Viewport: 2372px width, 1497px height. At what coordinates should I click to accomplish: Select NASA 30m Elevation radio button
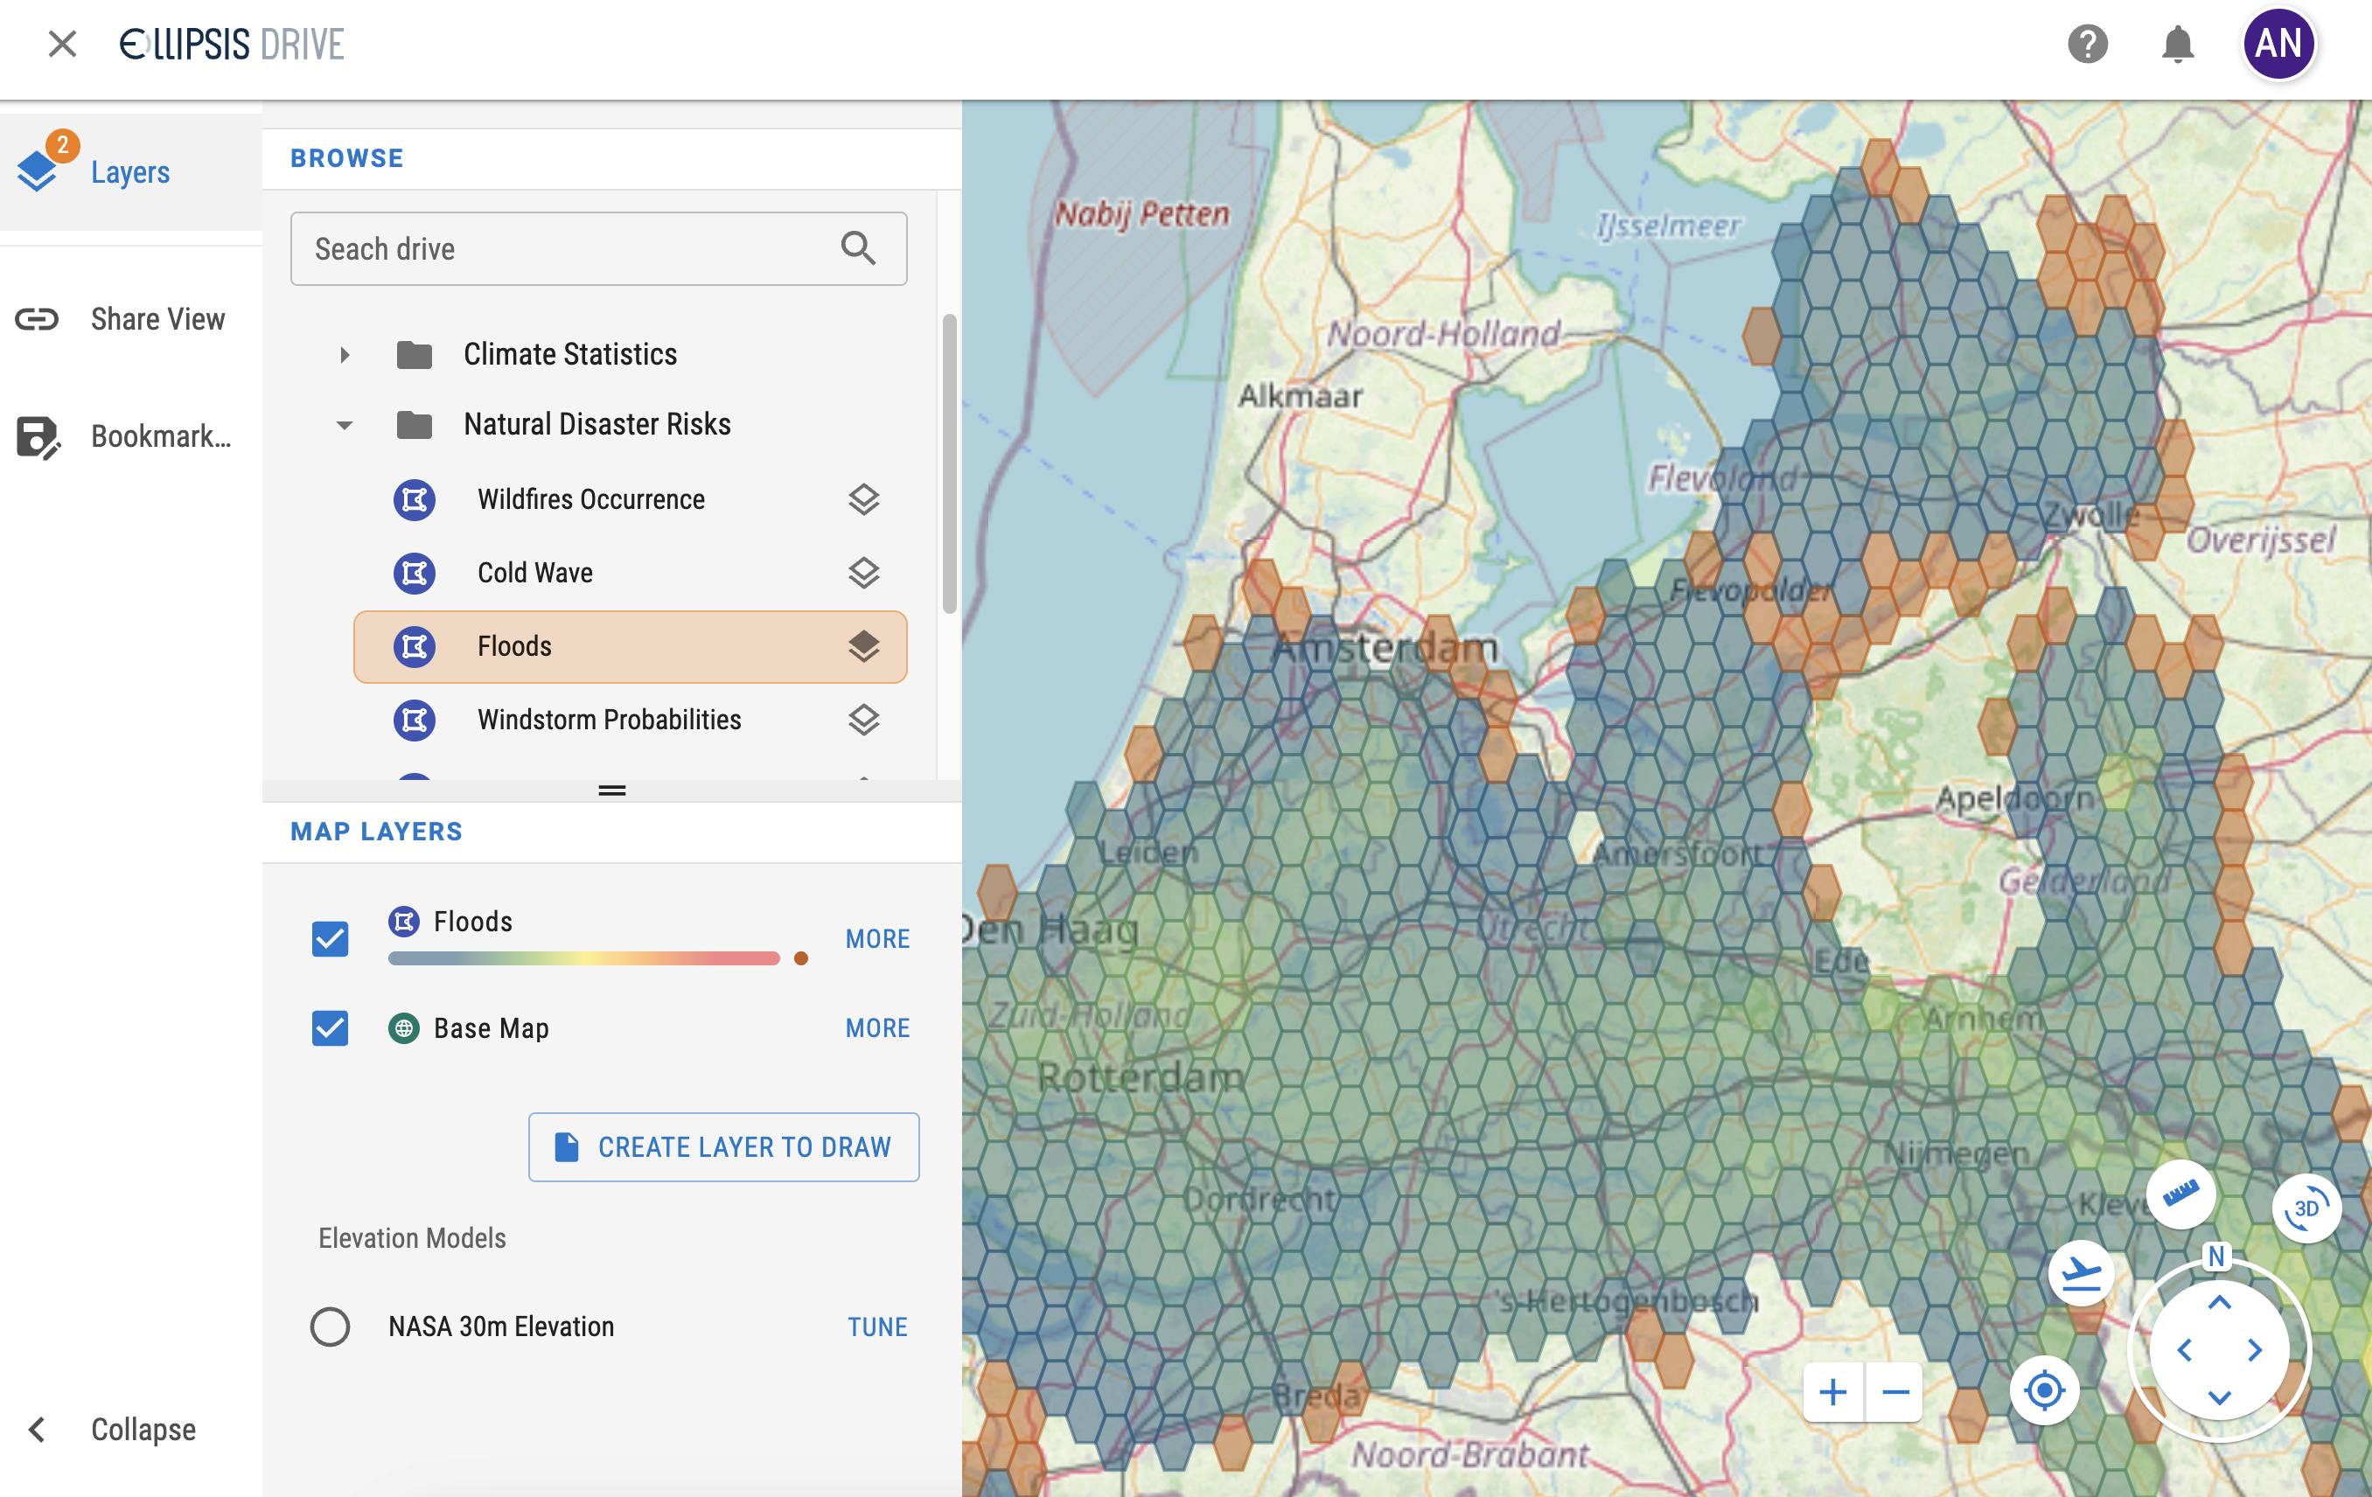click(x=330, y=1326)
